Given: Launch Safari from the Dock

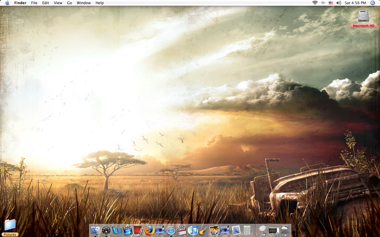Looking at the screenshot, I should coord(171,231).
